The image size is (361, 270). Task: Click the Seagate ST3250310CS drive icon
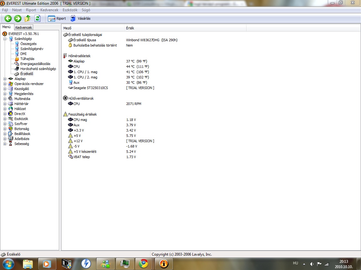coord(71,88)
